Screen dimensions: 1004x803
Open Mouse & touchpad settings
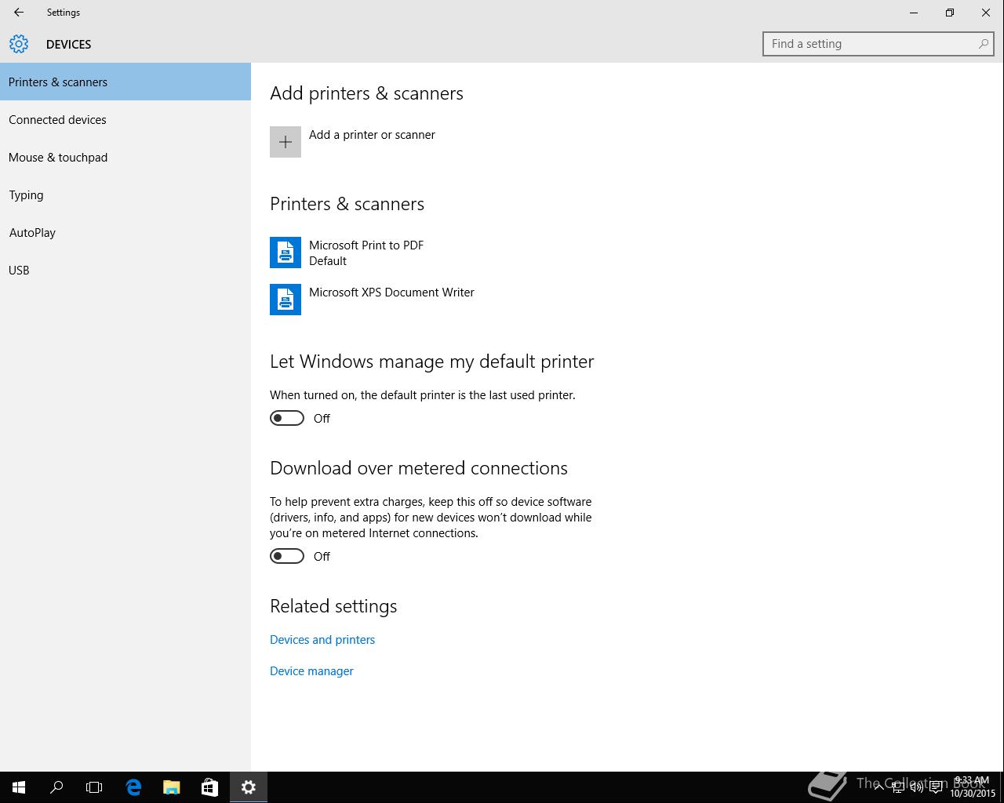125,157
